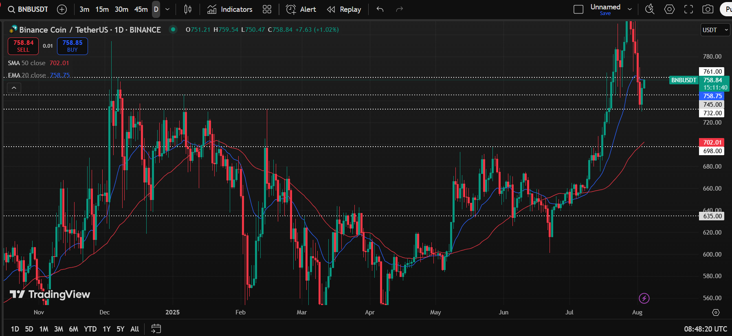The width and height of the screenshot is (732, 336).
Task: Open the go-to-date calendar icon
Action: coord(156,329)
